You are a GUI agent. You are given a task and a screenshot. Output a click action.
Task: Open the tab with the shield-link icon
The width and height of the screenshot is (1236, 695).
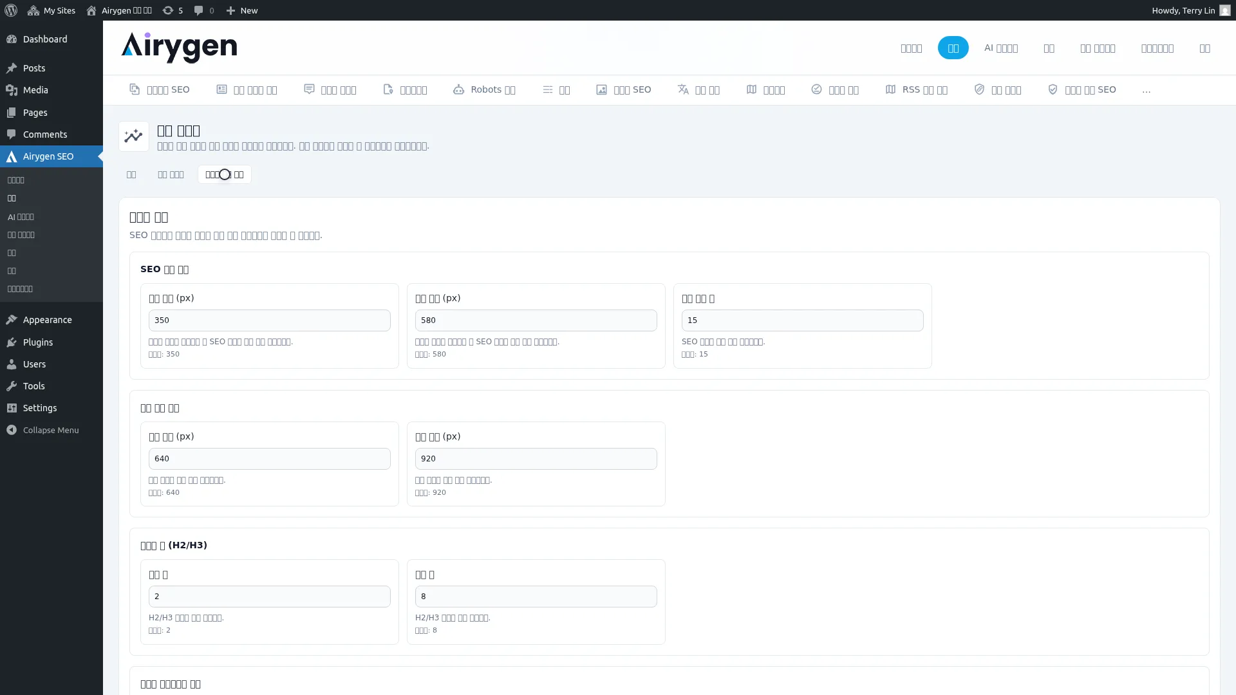[998, 89]
